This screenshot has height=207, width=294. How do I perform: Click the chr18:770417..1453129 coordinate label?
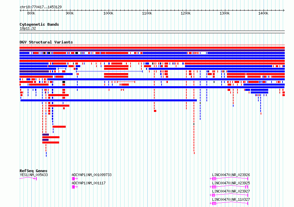pos(41,7)
